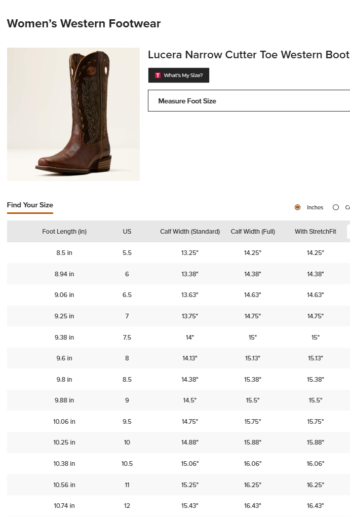Select the 9.06 in foot length cell
This screenshot has width=350, height=517.
pos(64,295)
